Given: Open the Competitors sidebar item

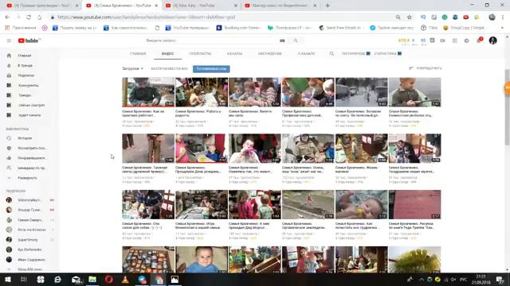Looking at the screenshot, I should (29, 85).
